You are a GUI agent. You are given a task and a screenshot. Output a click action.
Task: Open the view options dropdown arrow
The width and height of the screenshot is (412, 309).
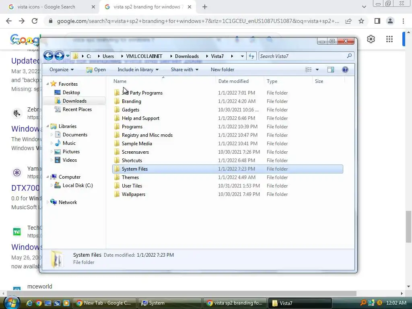click(317, 70)
